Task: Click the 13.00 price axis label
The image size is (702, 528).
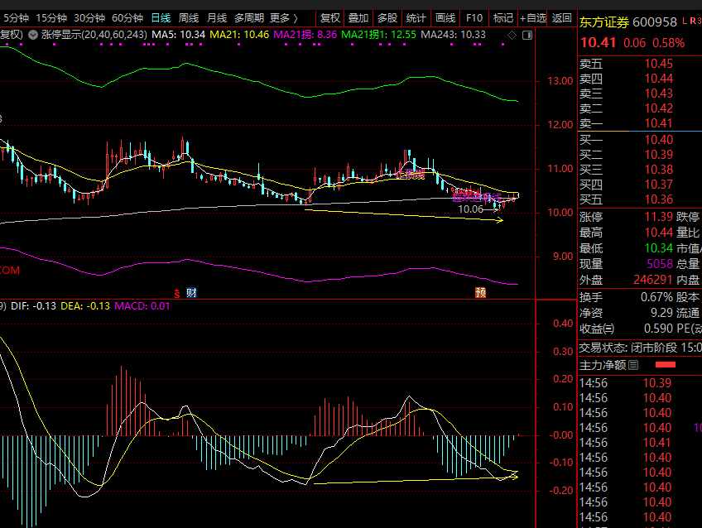Action: pyautogui.click(x=560, y=81)
